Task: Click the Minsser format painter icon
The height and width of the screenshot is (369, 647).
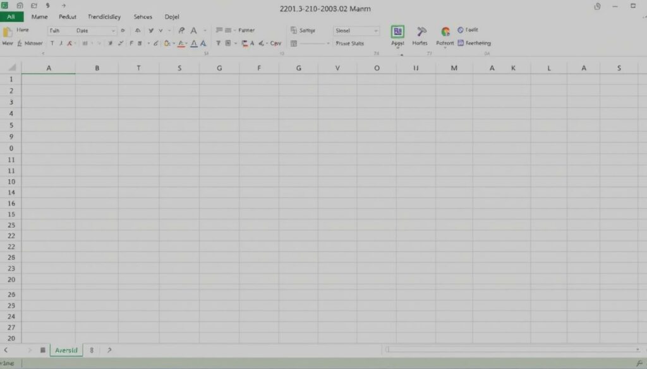Action: tap(20, 44)
